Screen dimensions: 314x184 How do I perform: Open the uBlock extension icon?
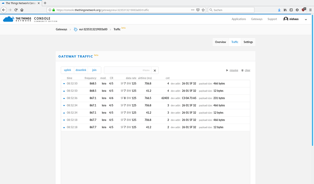click(x=304, y=10)
